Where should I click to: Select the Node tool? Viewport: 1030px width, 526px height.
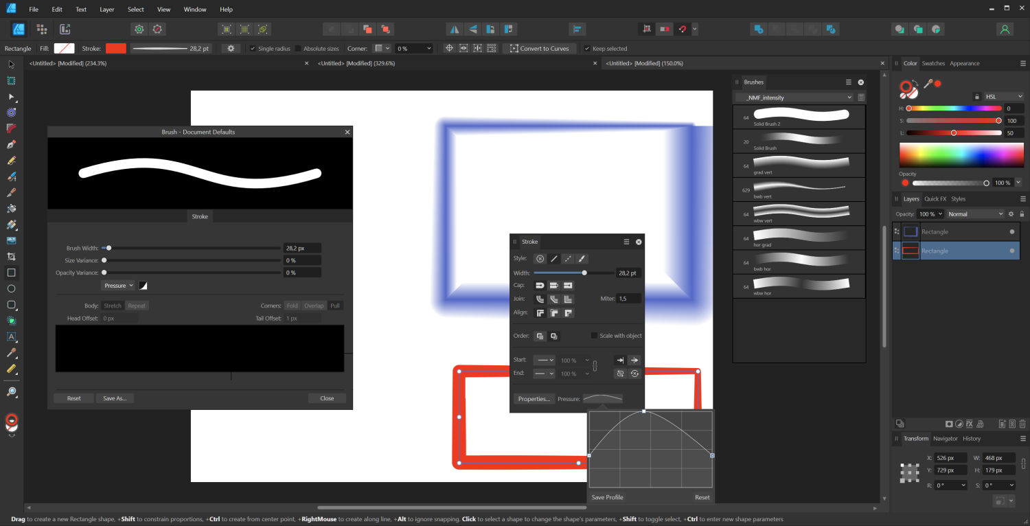click(11, 97)
